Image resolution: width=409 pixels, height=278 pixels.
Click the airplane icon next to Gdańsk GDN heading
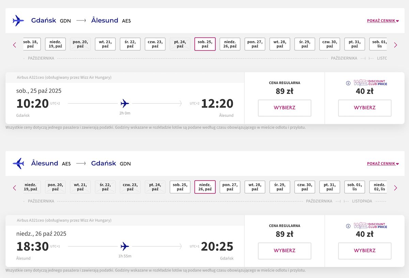[x=18, y=20]
